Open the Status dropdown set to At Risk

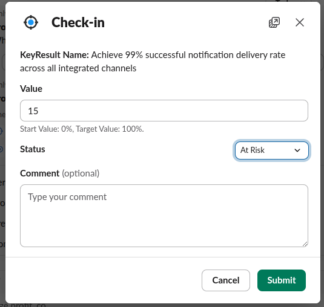pyautogui.click(x=272, y=150)
